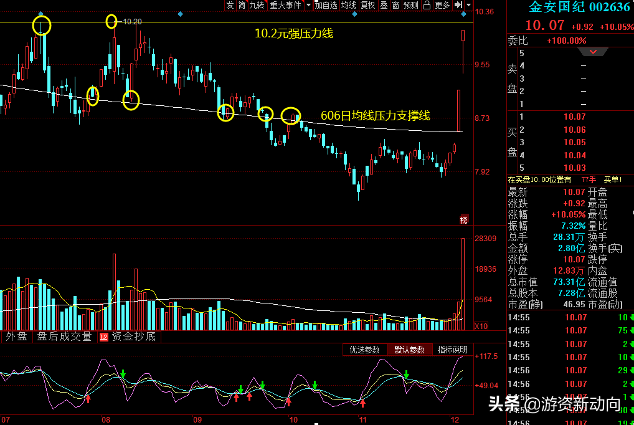Switch to 简 simplified view
This screenshot has height=425, width=634.
tap(242, 5)
